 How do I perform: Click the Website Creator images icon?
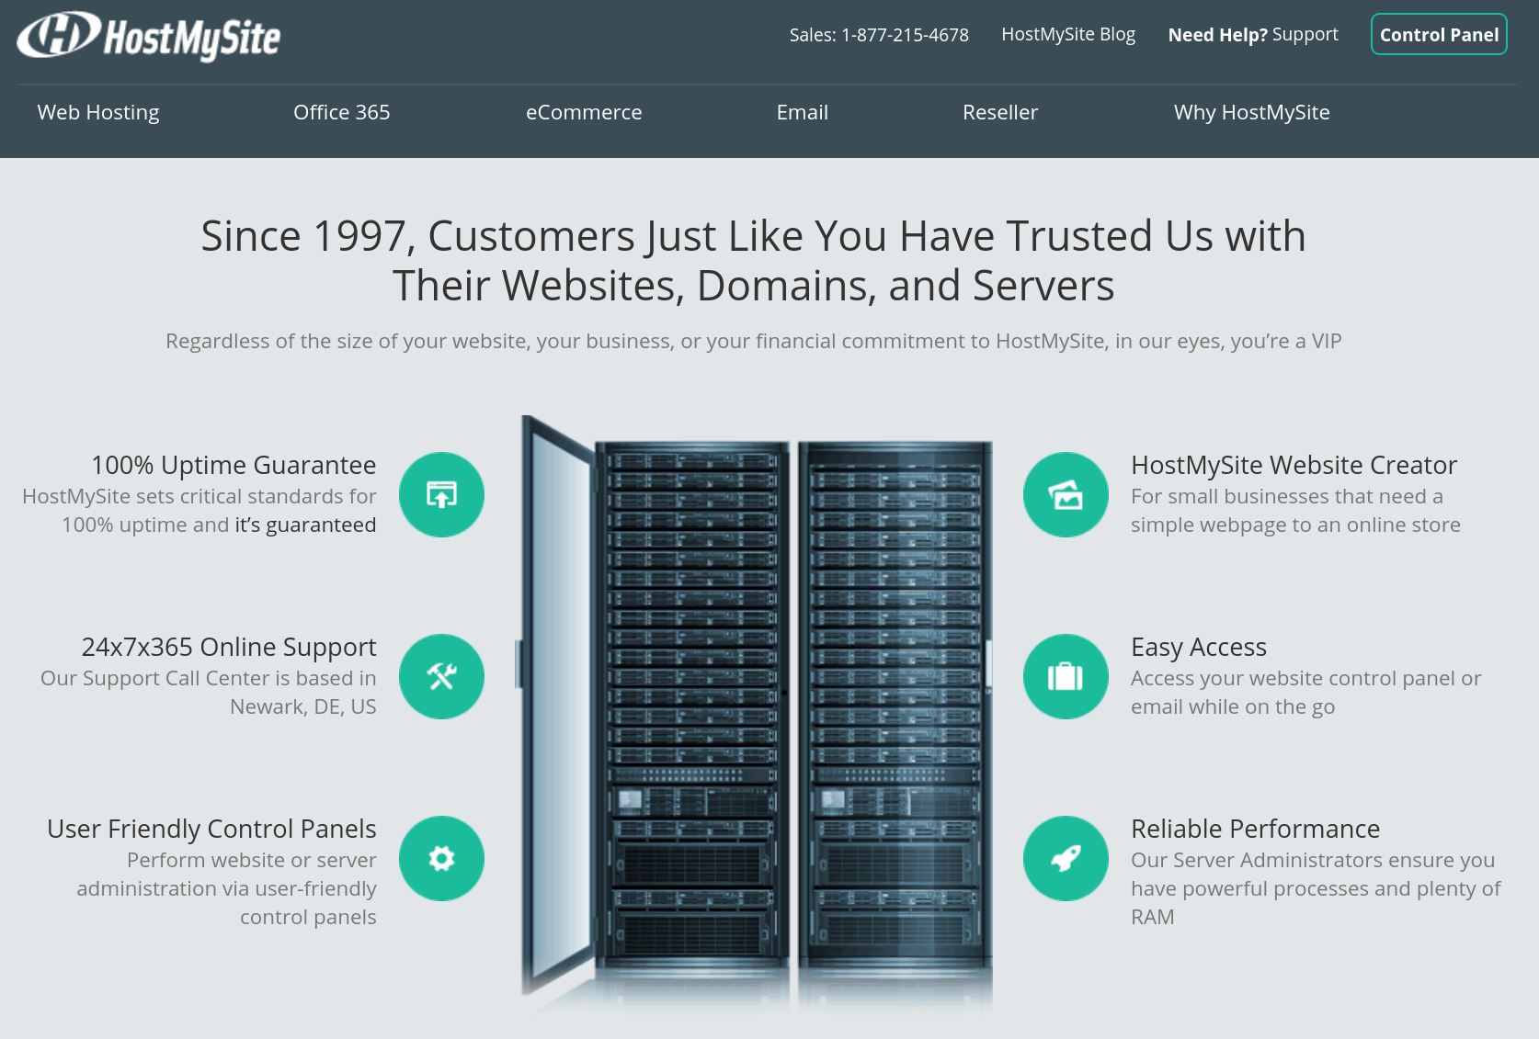[x=1066, y=494]
